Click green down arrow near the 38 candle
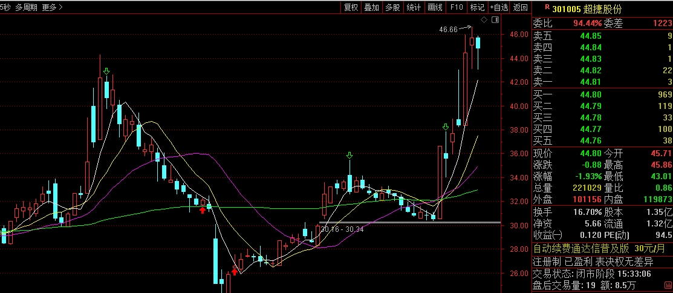This screenshot has width=673, height=293. (x=446, y=127)
